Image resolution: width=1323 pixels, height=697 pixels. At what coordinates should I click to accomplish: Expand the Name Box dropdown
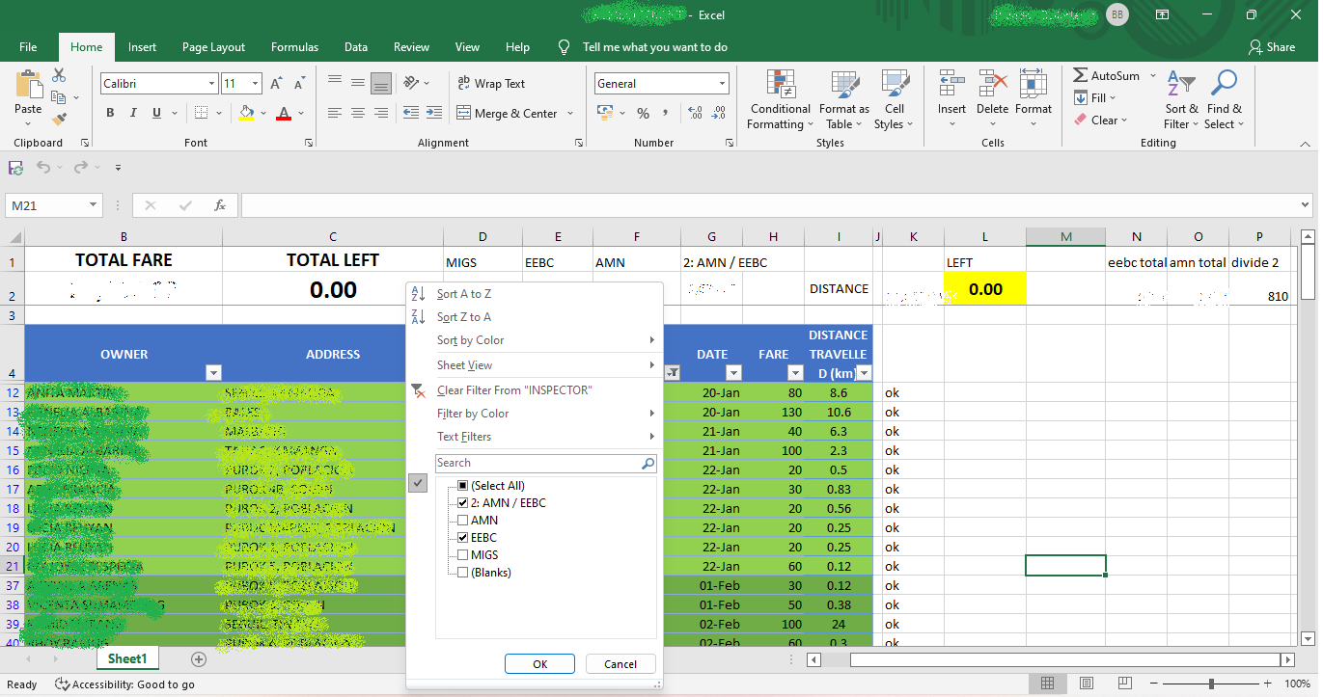pos(94,205)
